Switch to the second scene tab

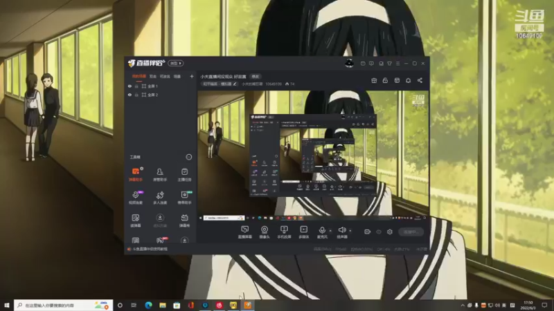pos(152,76)
